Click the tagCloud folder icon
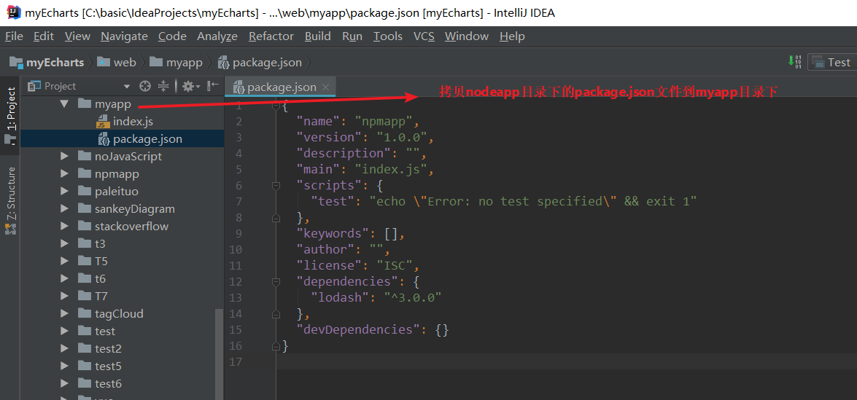 [84, 313]
